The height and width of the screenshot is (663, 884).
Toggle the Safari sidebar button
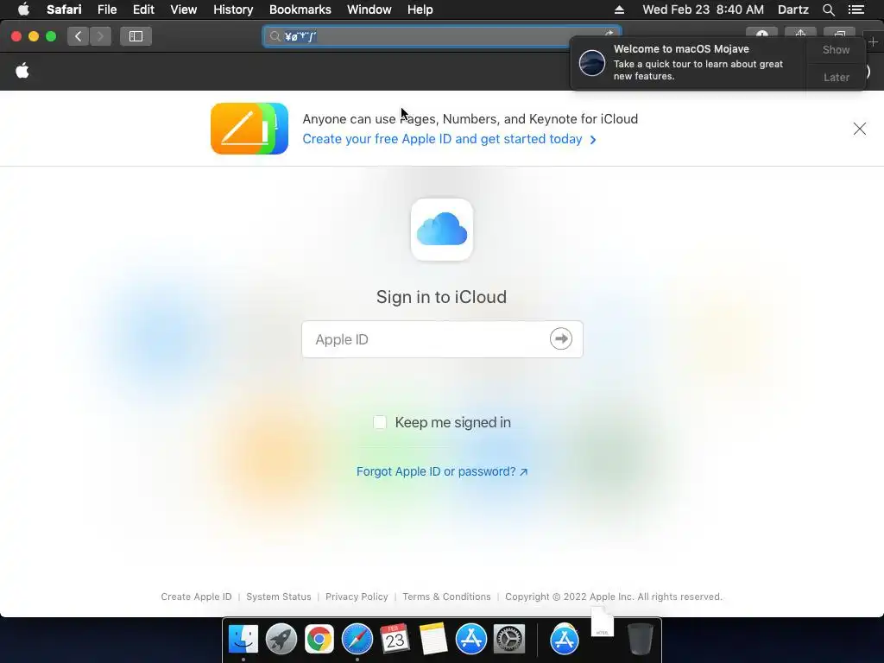136,36
